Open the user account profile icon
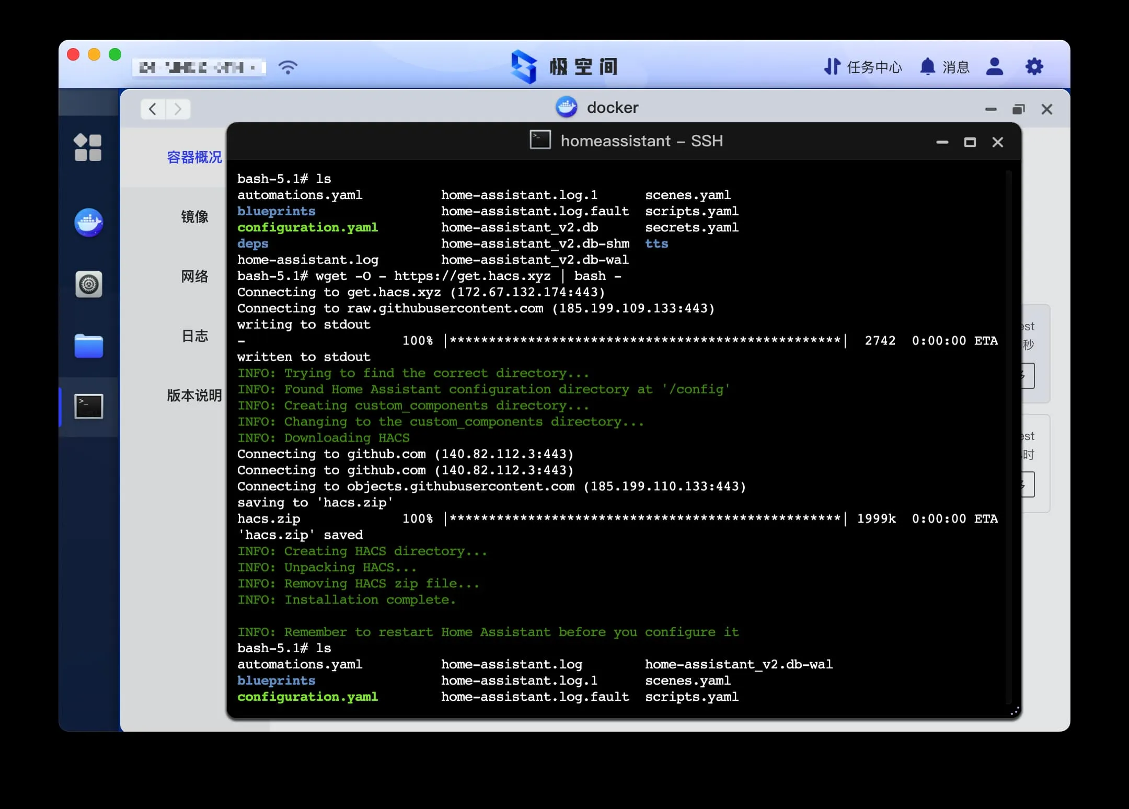This screenshot has height=809, width=1129. click(994, 67)
